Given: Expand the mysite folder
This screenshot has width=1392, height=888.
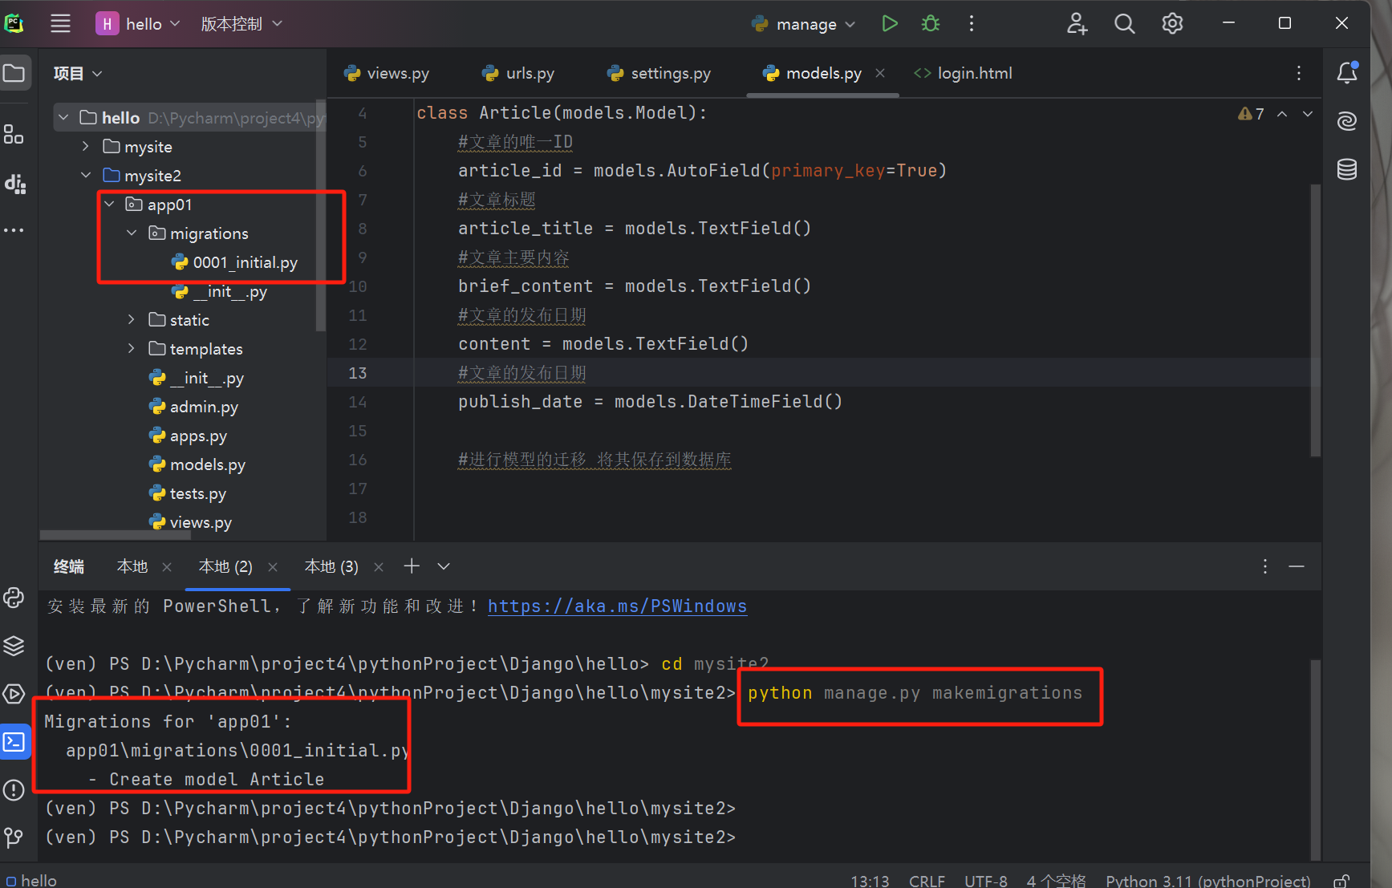Looking at the screenshot, I should click(86, 147).
